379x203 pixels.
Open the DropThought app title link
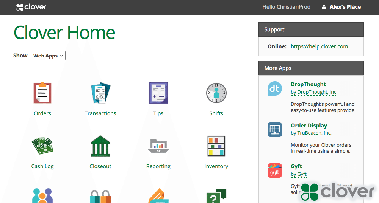(x=308, y=84)
